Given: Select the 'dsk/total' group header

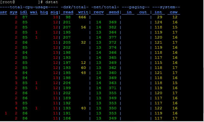Looking at the screenshot, I should coord(75,7).
